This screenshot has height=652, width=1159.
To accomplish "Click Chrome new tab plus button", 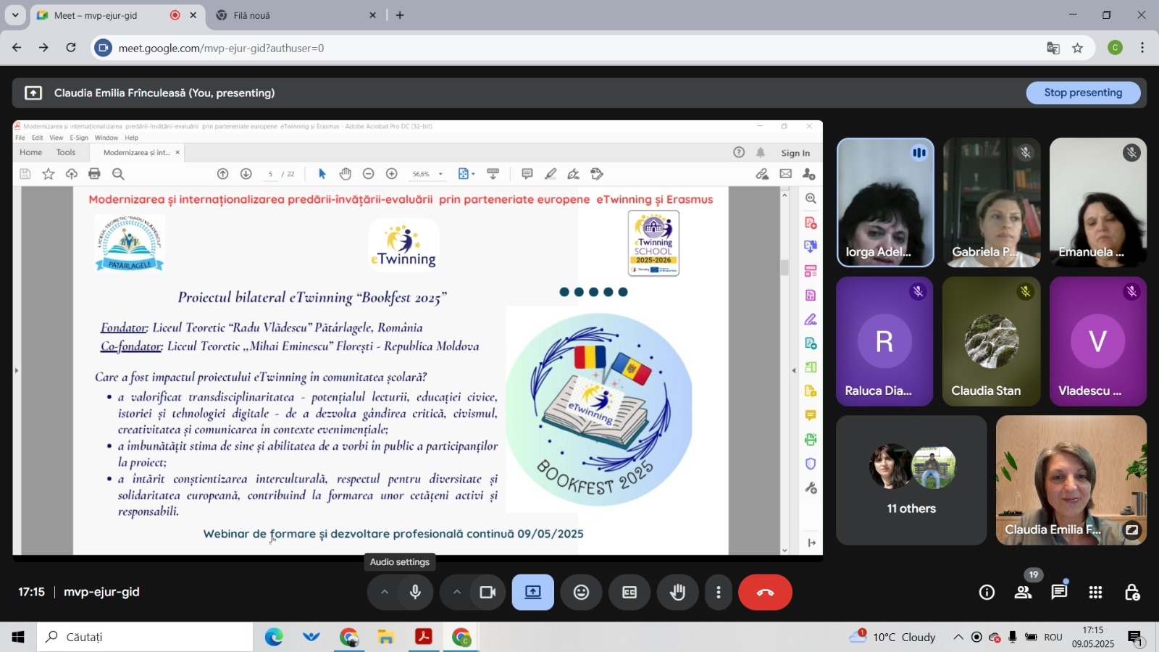I will (400, 15).
